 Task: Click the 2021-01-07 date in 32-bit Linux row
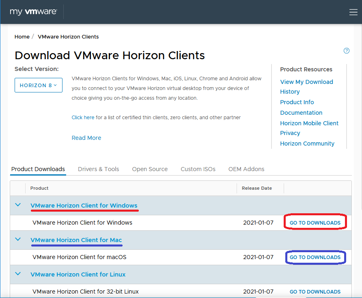[258, 292]
